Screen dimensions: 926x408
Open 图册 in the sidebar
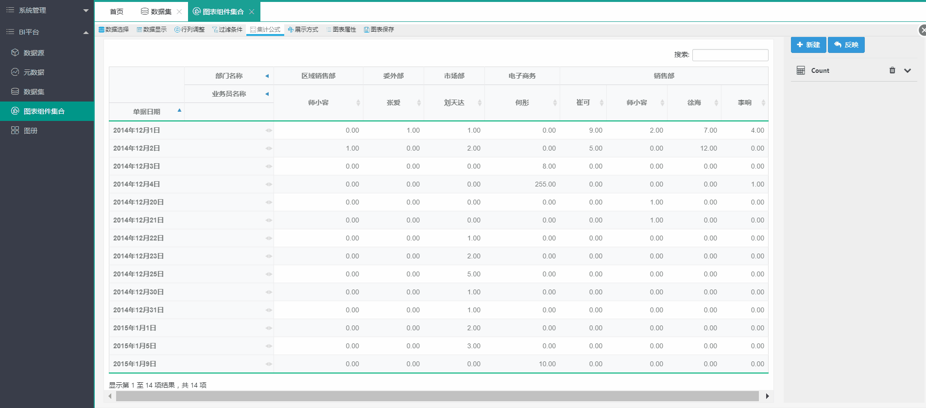click(x=31, y=131)
